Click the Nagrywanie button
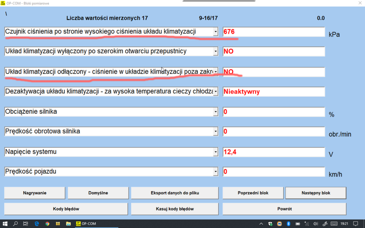 pos(34,193)
